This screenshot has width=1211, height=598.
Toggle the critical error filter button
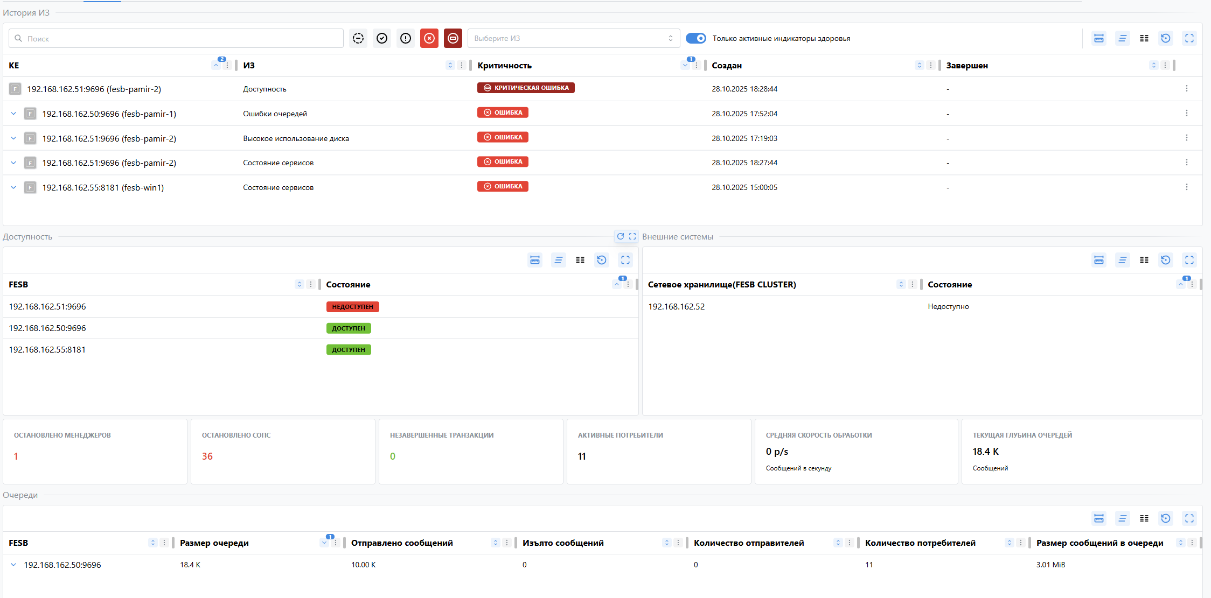[453, 38]
